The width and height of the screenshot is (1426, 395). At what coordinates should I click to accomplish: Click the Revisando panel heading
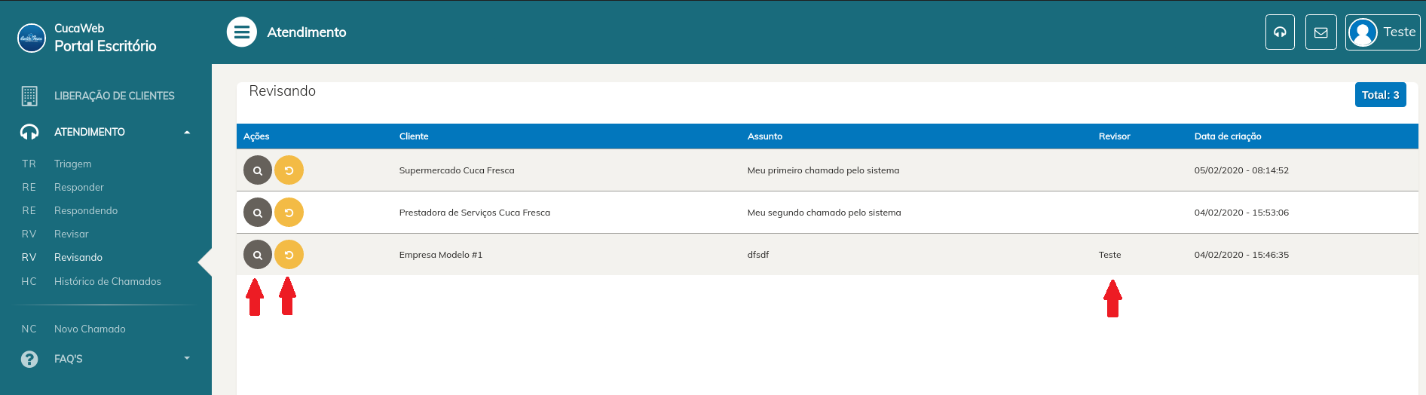pyautogui.click(x=283, y=91)
